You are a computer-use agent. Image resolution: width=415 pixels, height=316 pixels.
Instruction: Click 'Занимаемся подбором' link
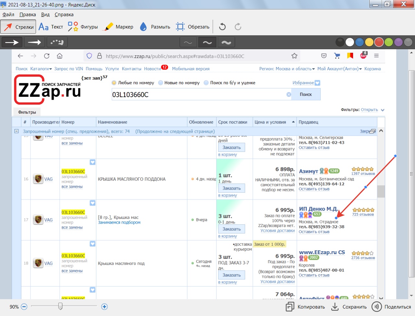point(119,222)
